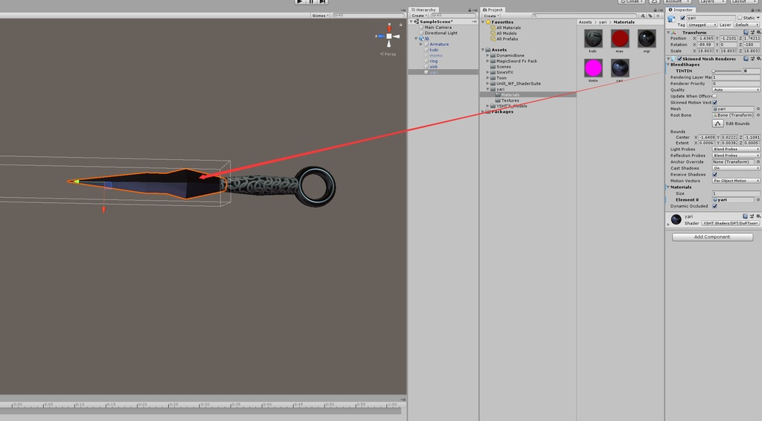This screenshot has width=762, height=421.
Task: Open the Quality dropdown
Action: [736, 90]
